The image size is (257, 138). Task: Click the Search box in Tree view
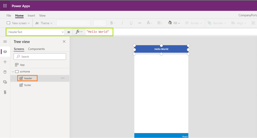[x=40, y=57]
